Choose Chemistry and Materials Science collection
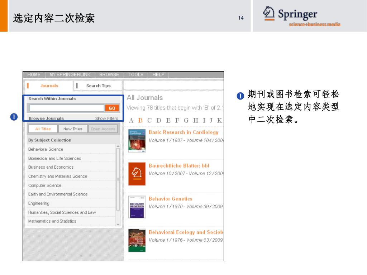The width and height of the screenshot is (367, 275). click(x=58, y=176)
